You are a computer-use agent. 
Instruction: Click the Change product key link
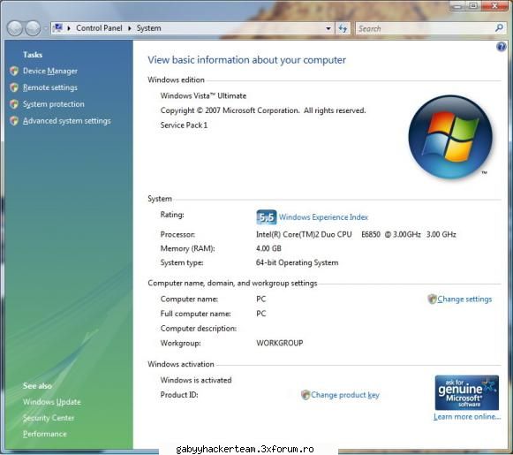[345, 395]
